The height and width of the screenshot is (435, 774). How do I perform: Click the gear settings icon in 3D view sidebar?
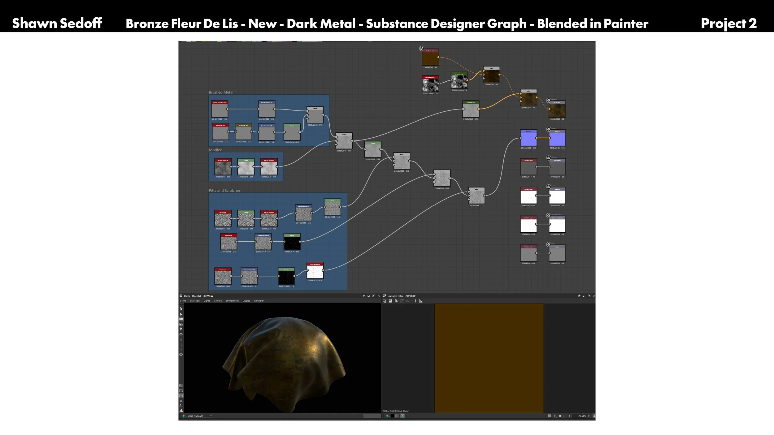pyautogui.click(x=181, y=334)
